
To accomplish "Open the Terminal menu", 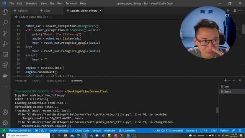I will coord(71,3).
